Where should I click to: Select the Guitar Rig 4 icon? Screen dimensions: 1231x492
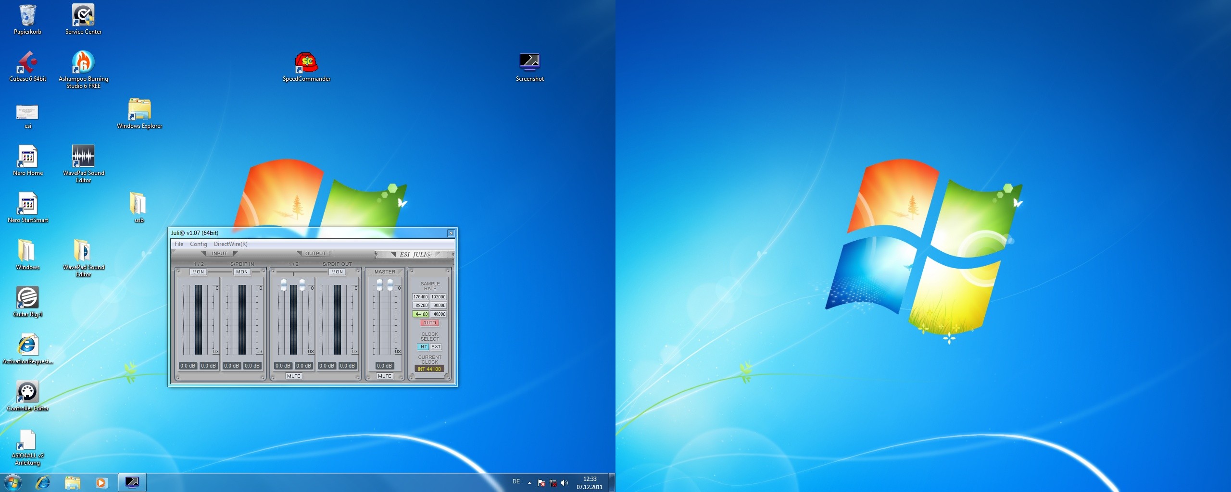[x=27, y=302]
